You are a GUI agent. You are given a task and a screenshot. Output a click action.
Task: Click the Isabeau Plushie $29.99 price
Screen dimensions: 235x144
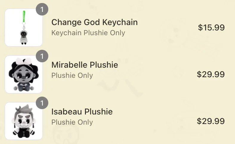pos(211,121)
